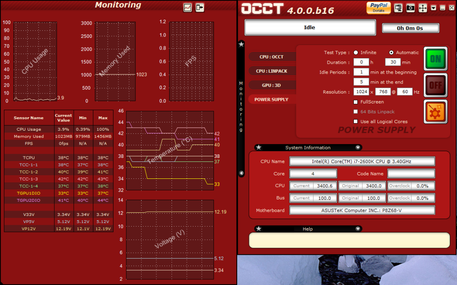The width and height of the screenshot is (457, 285).
Task: Click the star icon beside System Information
Action: (x=259, y=147)
